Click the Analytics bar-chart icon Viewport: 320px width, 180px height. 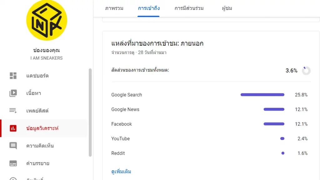(x=13, y=128)
